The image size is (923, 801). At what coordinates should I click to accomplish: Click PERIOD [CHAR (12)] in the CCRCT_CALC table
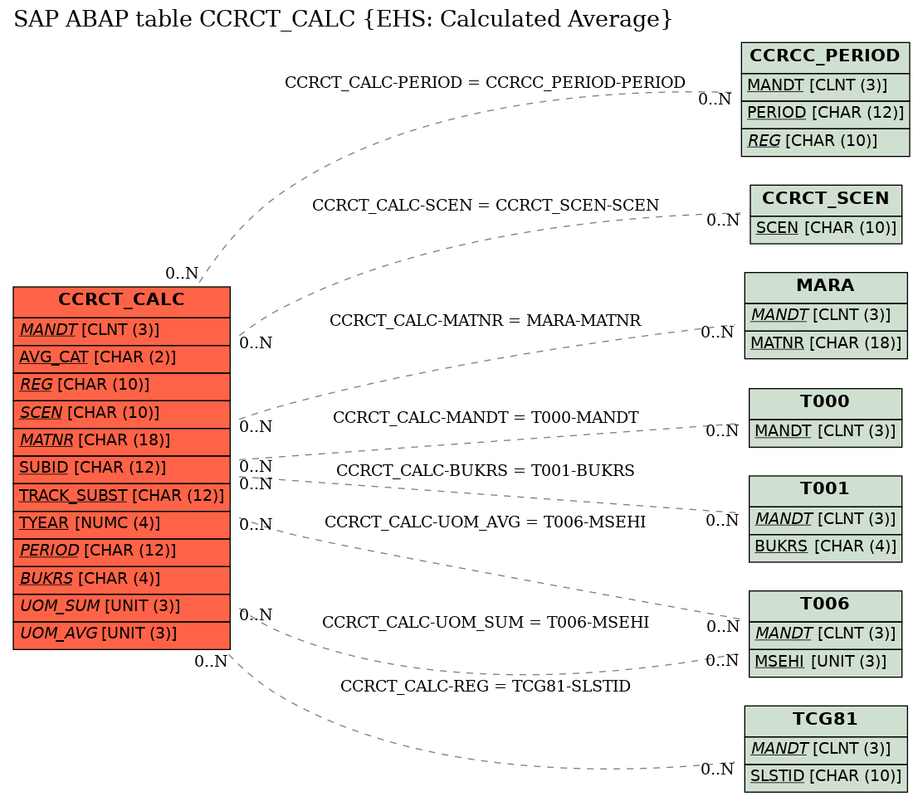point(121,553)
